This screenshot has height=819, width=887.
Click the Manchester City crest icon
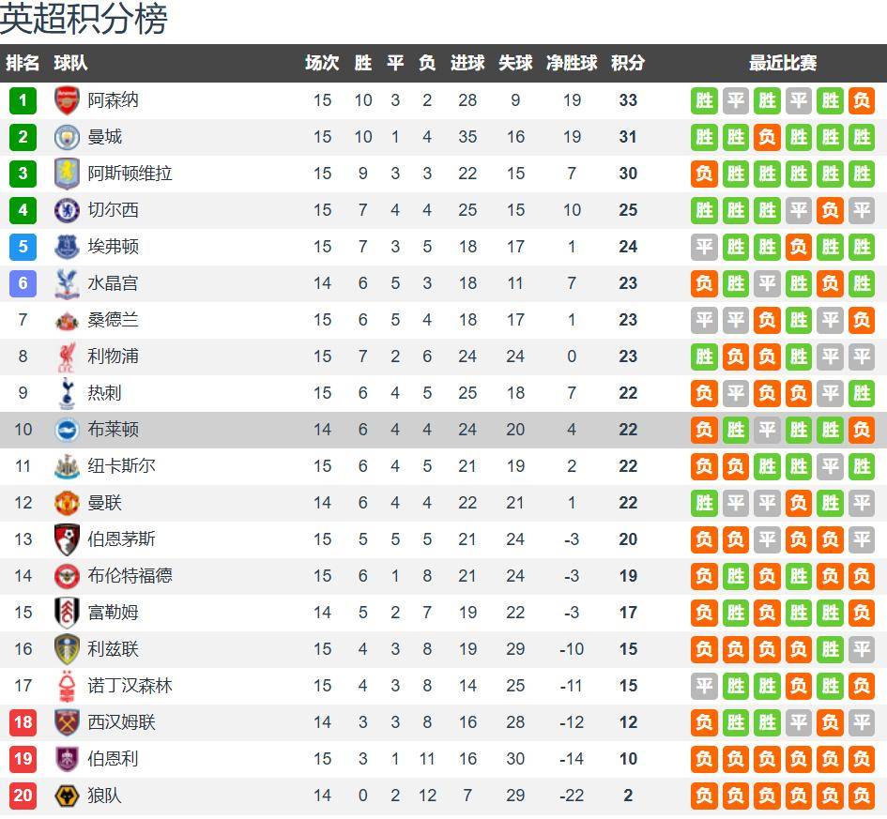68,137
